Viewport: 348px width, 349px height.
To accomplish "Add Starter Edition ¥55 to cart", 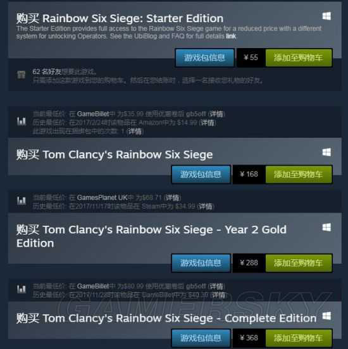I will click(299, 58).
